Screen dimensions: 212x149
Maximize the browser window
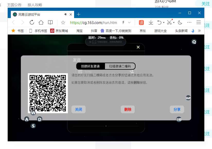tap(190, 13)
